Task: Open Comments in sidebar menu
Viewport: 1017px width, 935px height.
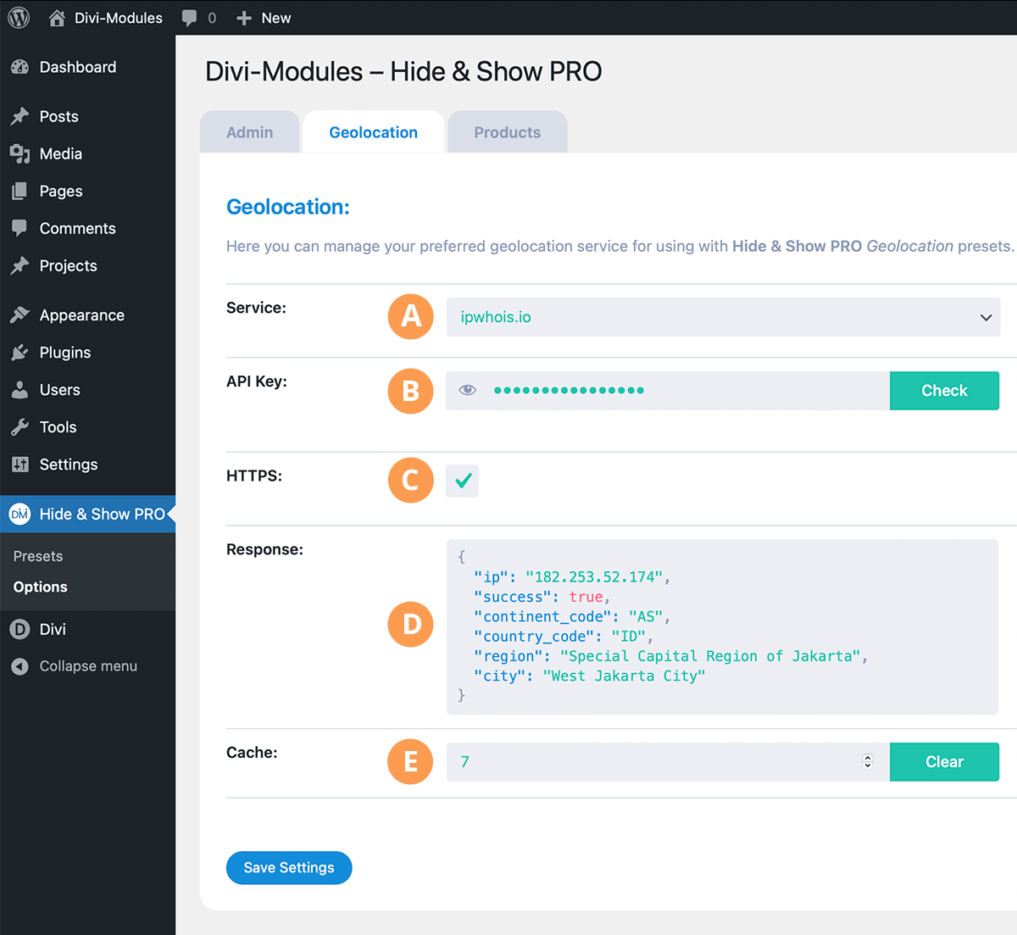Action: (77, 228)
